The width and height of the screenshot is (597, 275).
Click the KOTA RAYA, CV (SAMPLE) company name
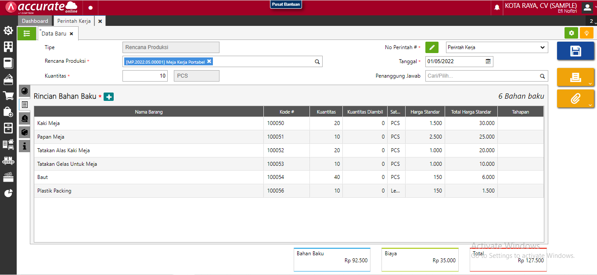(542, 6)
